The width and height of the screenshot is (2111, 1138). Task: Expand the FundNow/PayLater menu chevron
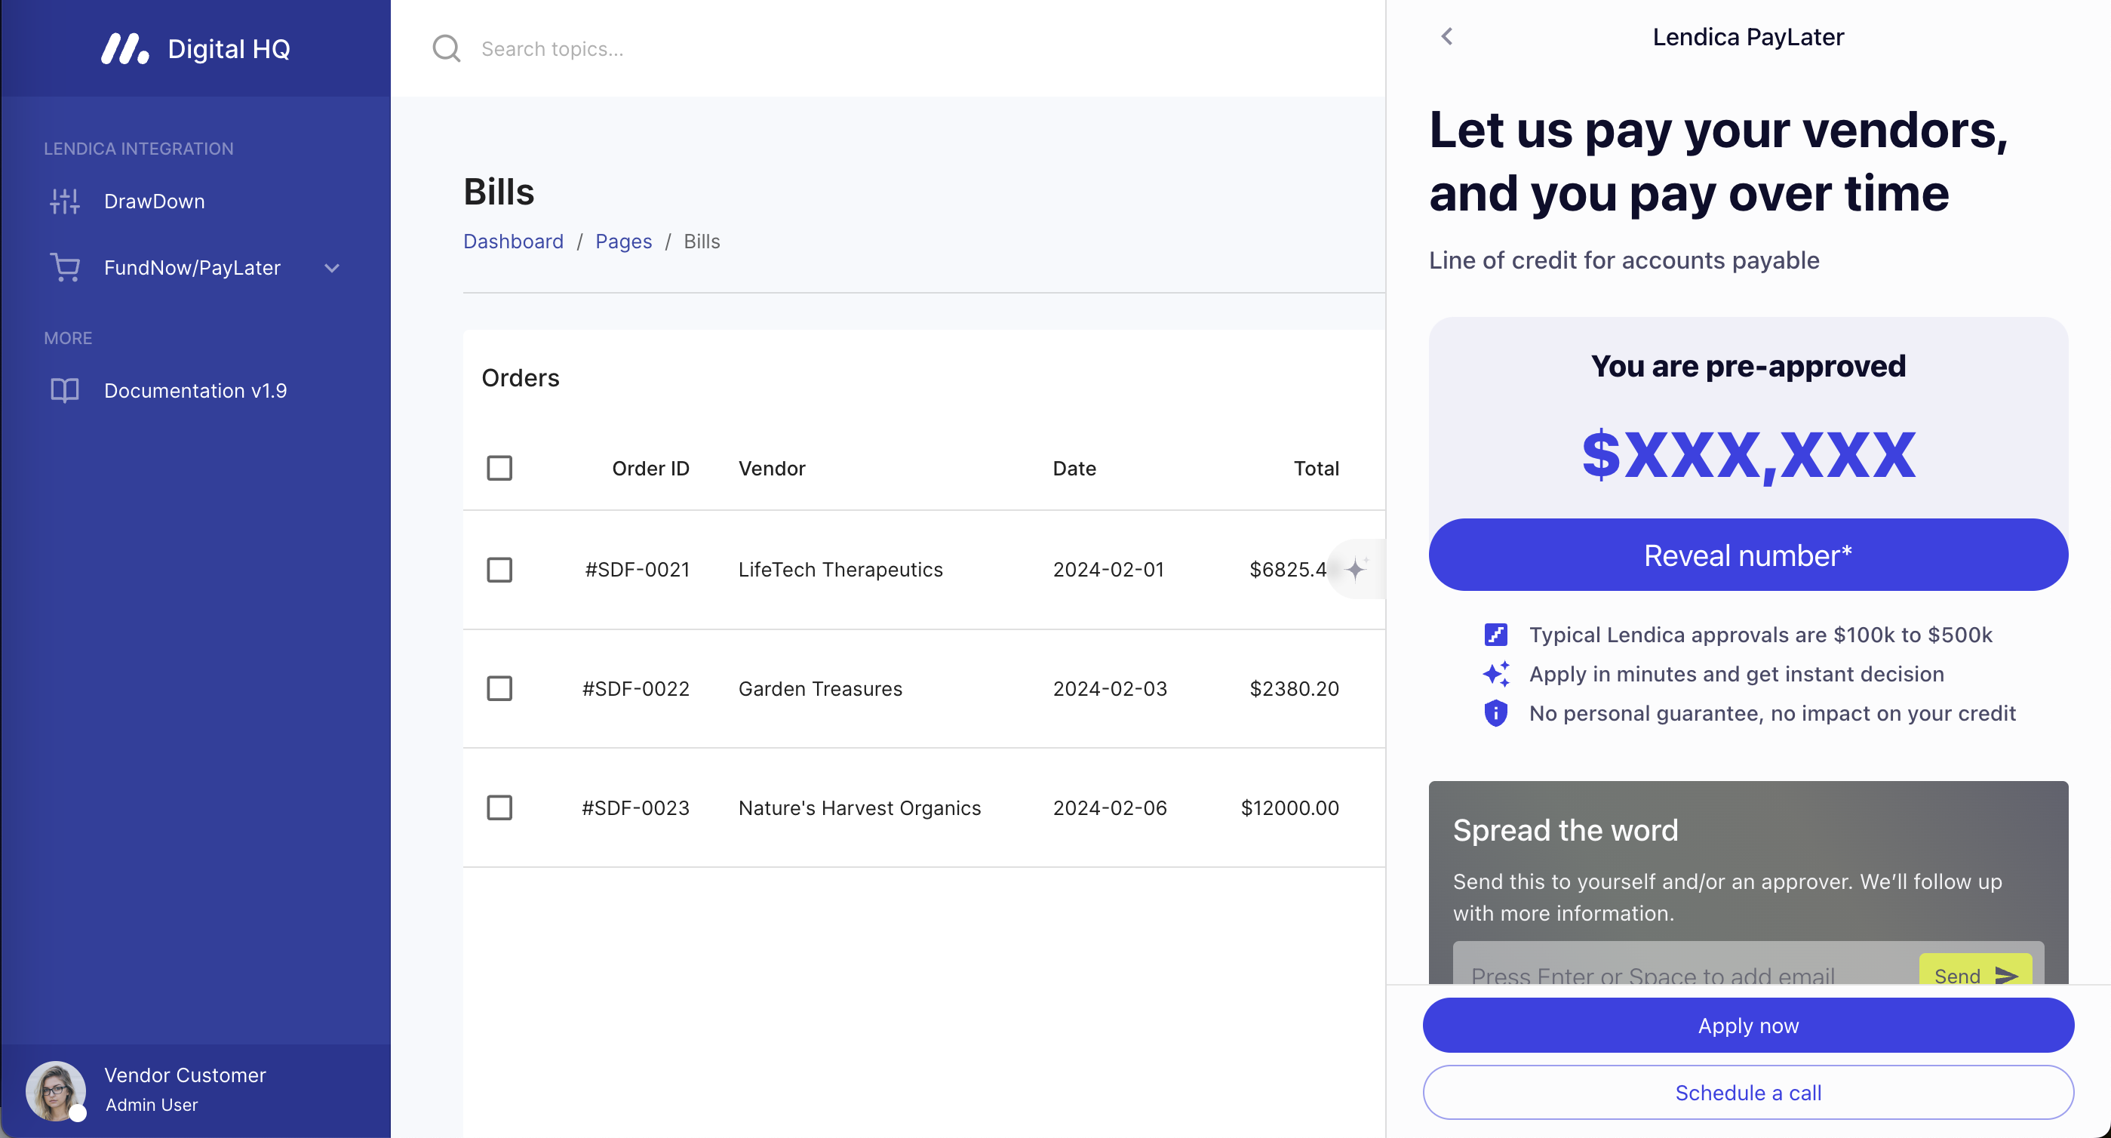[332, 268]
